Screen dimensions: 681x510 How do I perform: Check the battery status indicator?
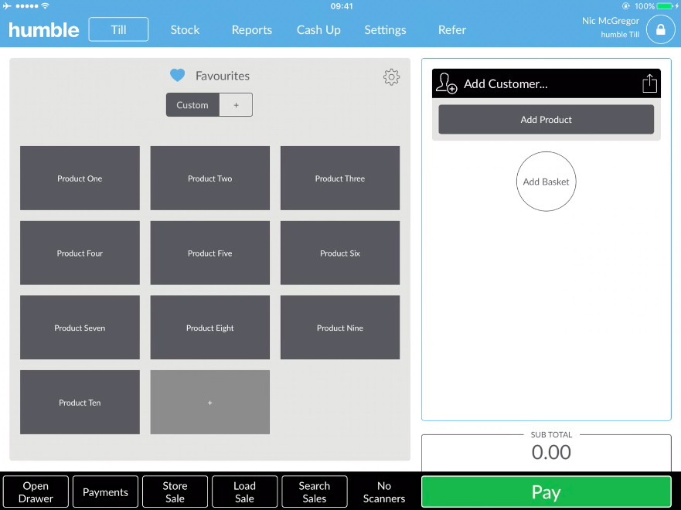tap(666, 6)
